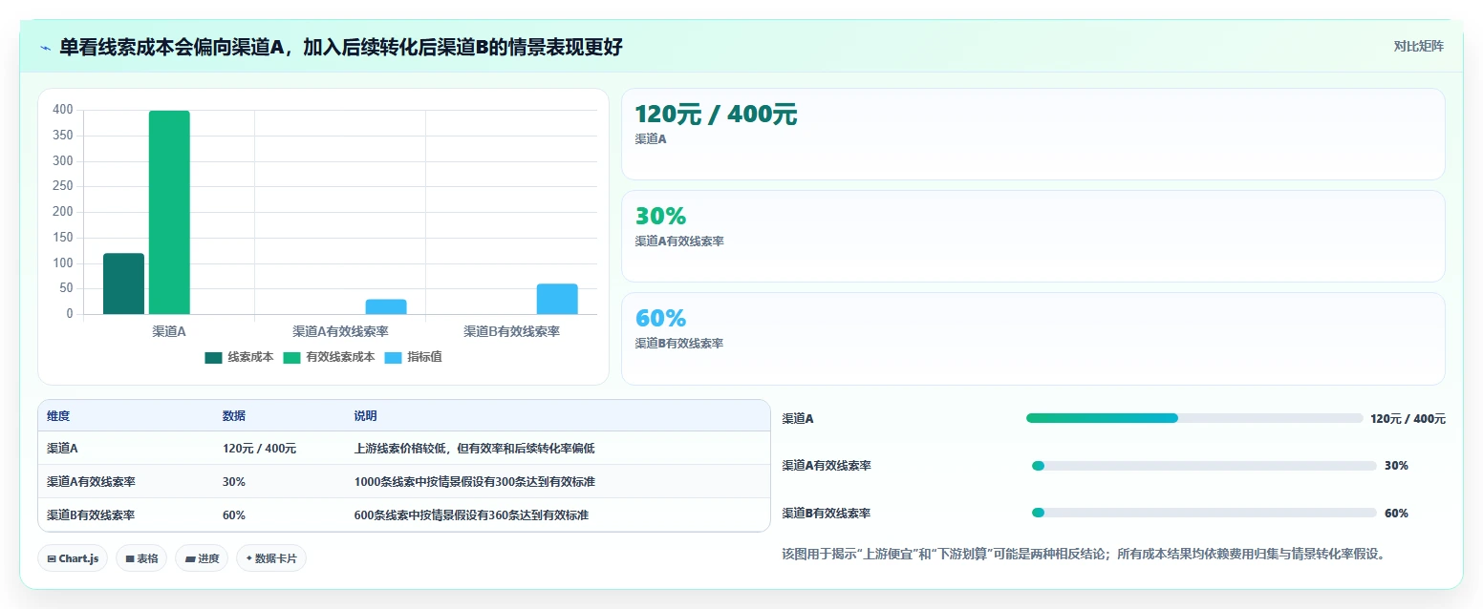The width and height of the screenshot is (1483, 609).
Task: Click the 进度 tag chip
Action: pos(202,558)
